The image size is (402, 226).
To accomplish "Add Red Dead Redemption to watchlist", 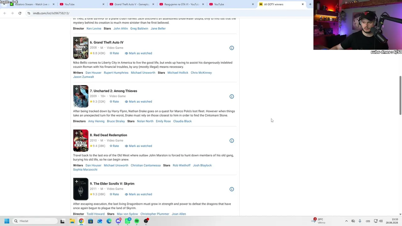I will [76, 133].
